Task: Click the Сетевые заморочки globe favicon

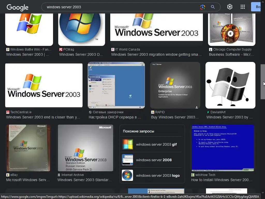Action: pos(90,112)
